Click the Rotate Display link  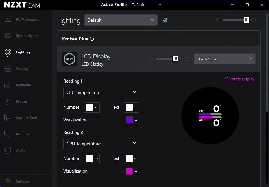(x=239, y=79)
